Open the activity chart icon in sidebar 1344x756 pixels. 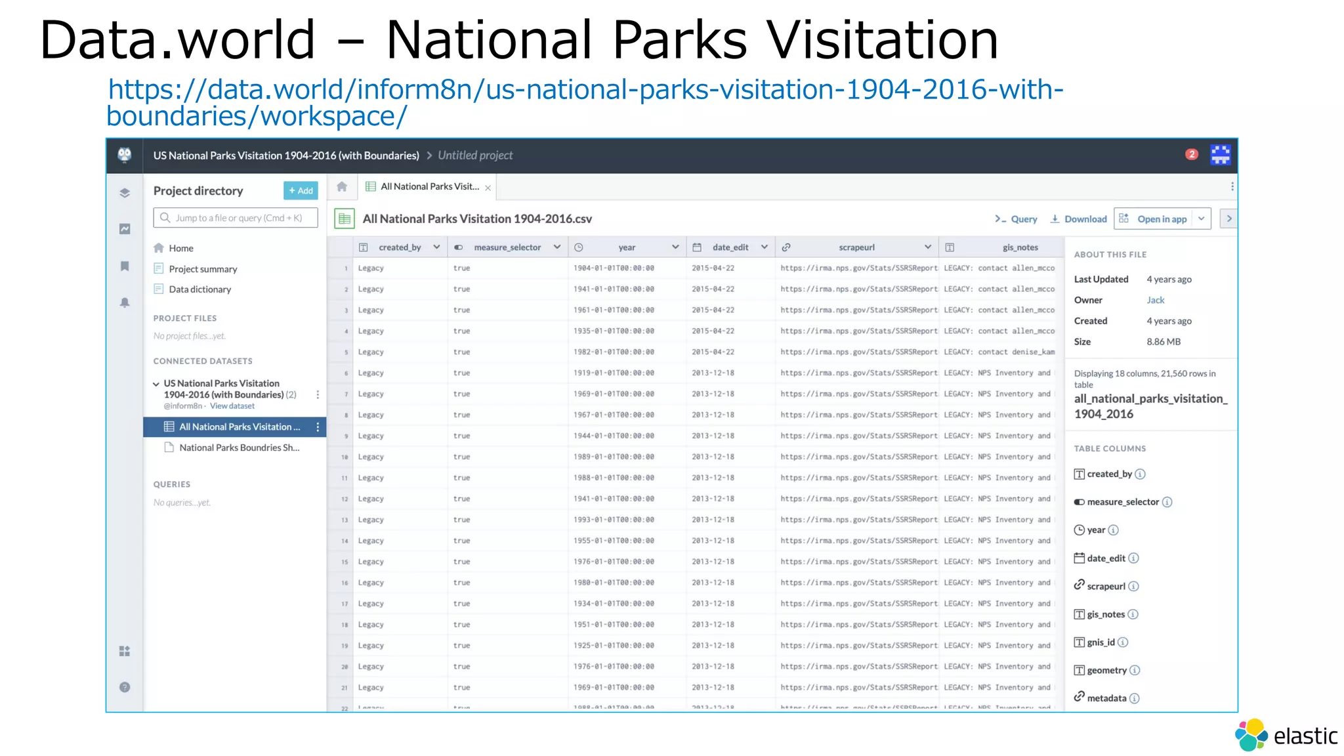point(125,229)
